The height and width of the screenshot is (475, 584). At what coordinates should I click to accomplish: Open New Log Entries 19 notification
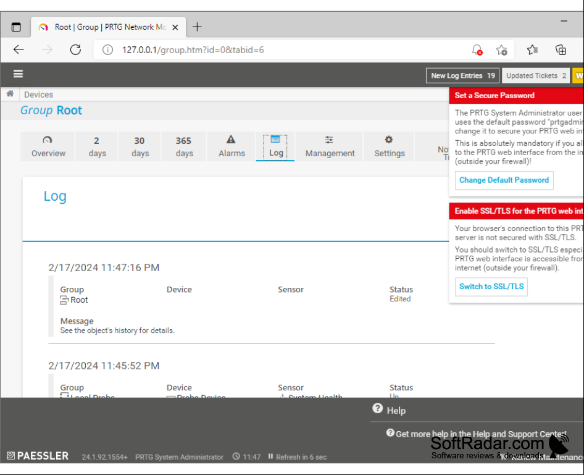click(462, 75)
